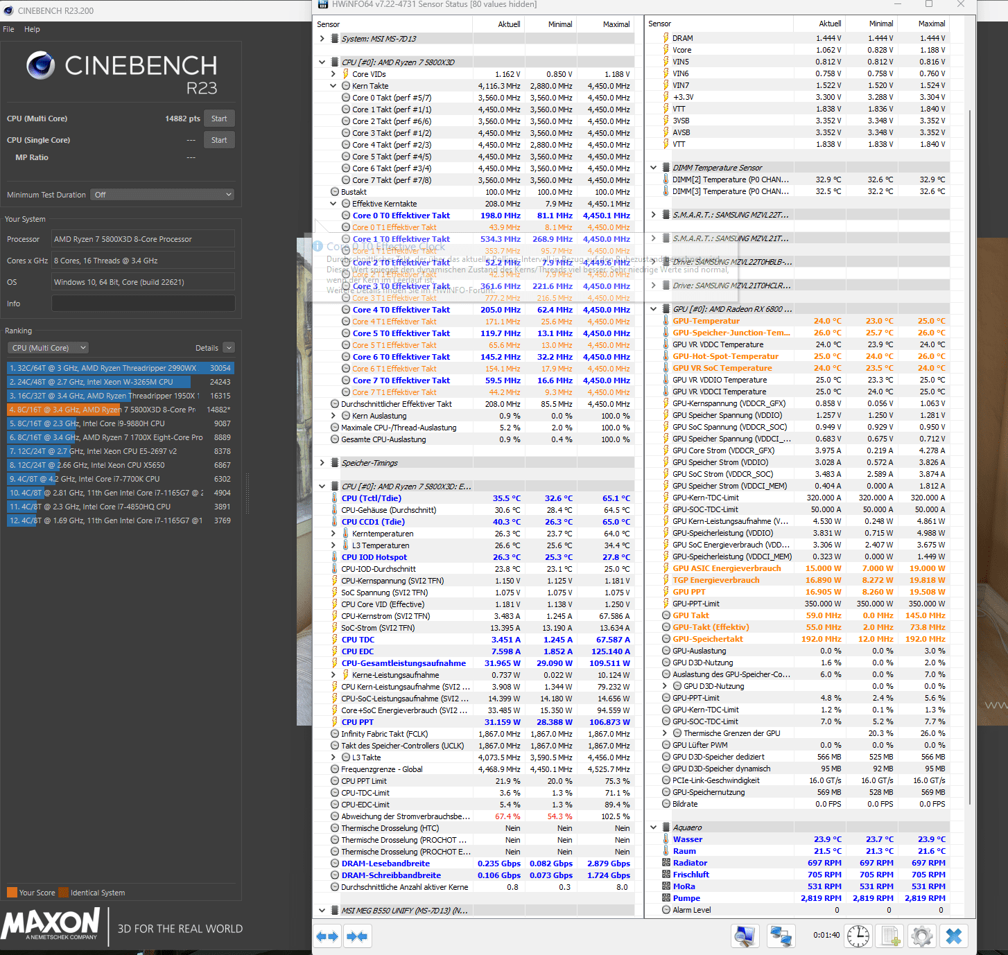
Task: Open the Help menu in Cinebench
Action: pos(32,29)
